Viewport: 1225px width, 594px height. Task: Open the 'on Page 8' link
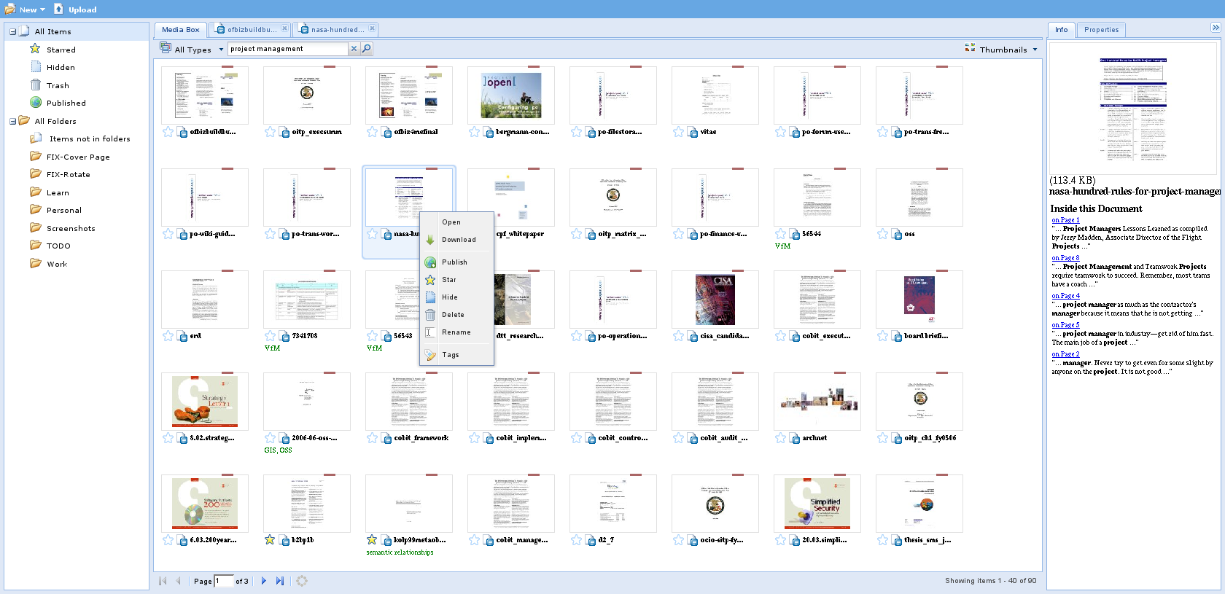click(x=1065, y=258)
